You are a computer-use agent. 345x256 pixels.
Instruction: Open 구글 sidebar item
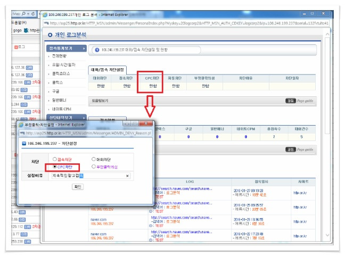click(x=56, y=91)
